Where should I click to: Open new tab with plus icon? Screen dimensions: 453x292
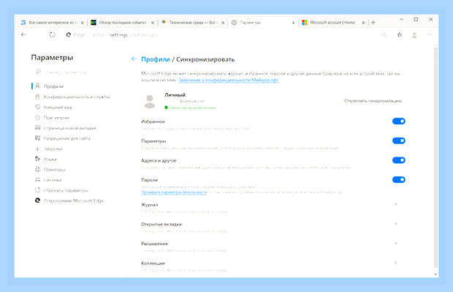[x=373, y=23]
